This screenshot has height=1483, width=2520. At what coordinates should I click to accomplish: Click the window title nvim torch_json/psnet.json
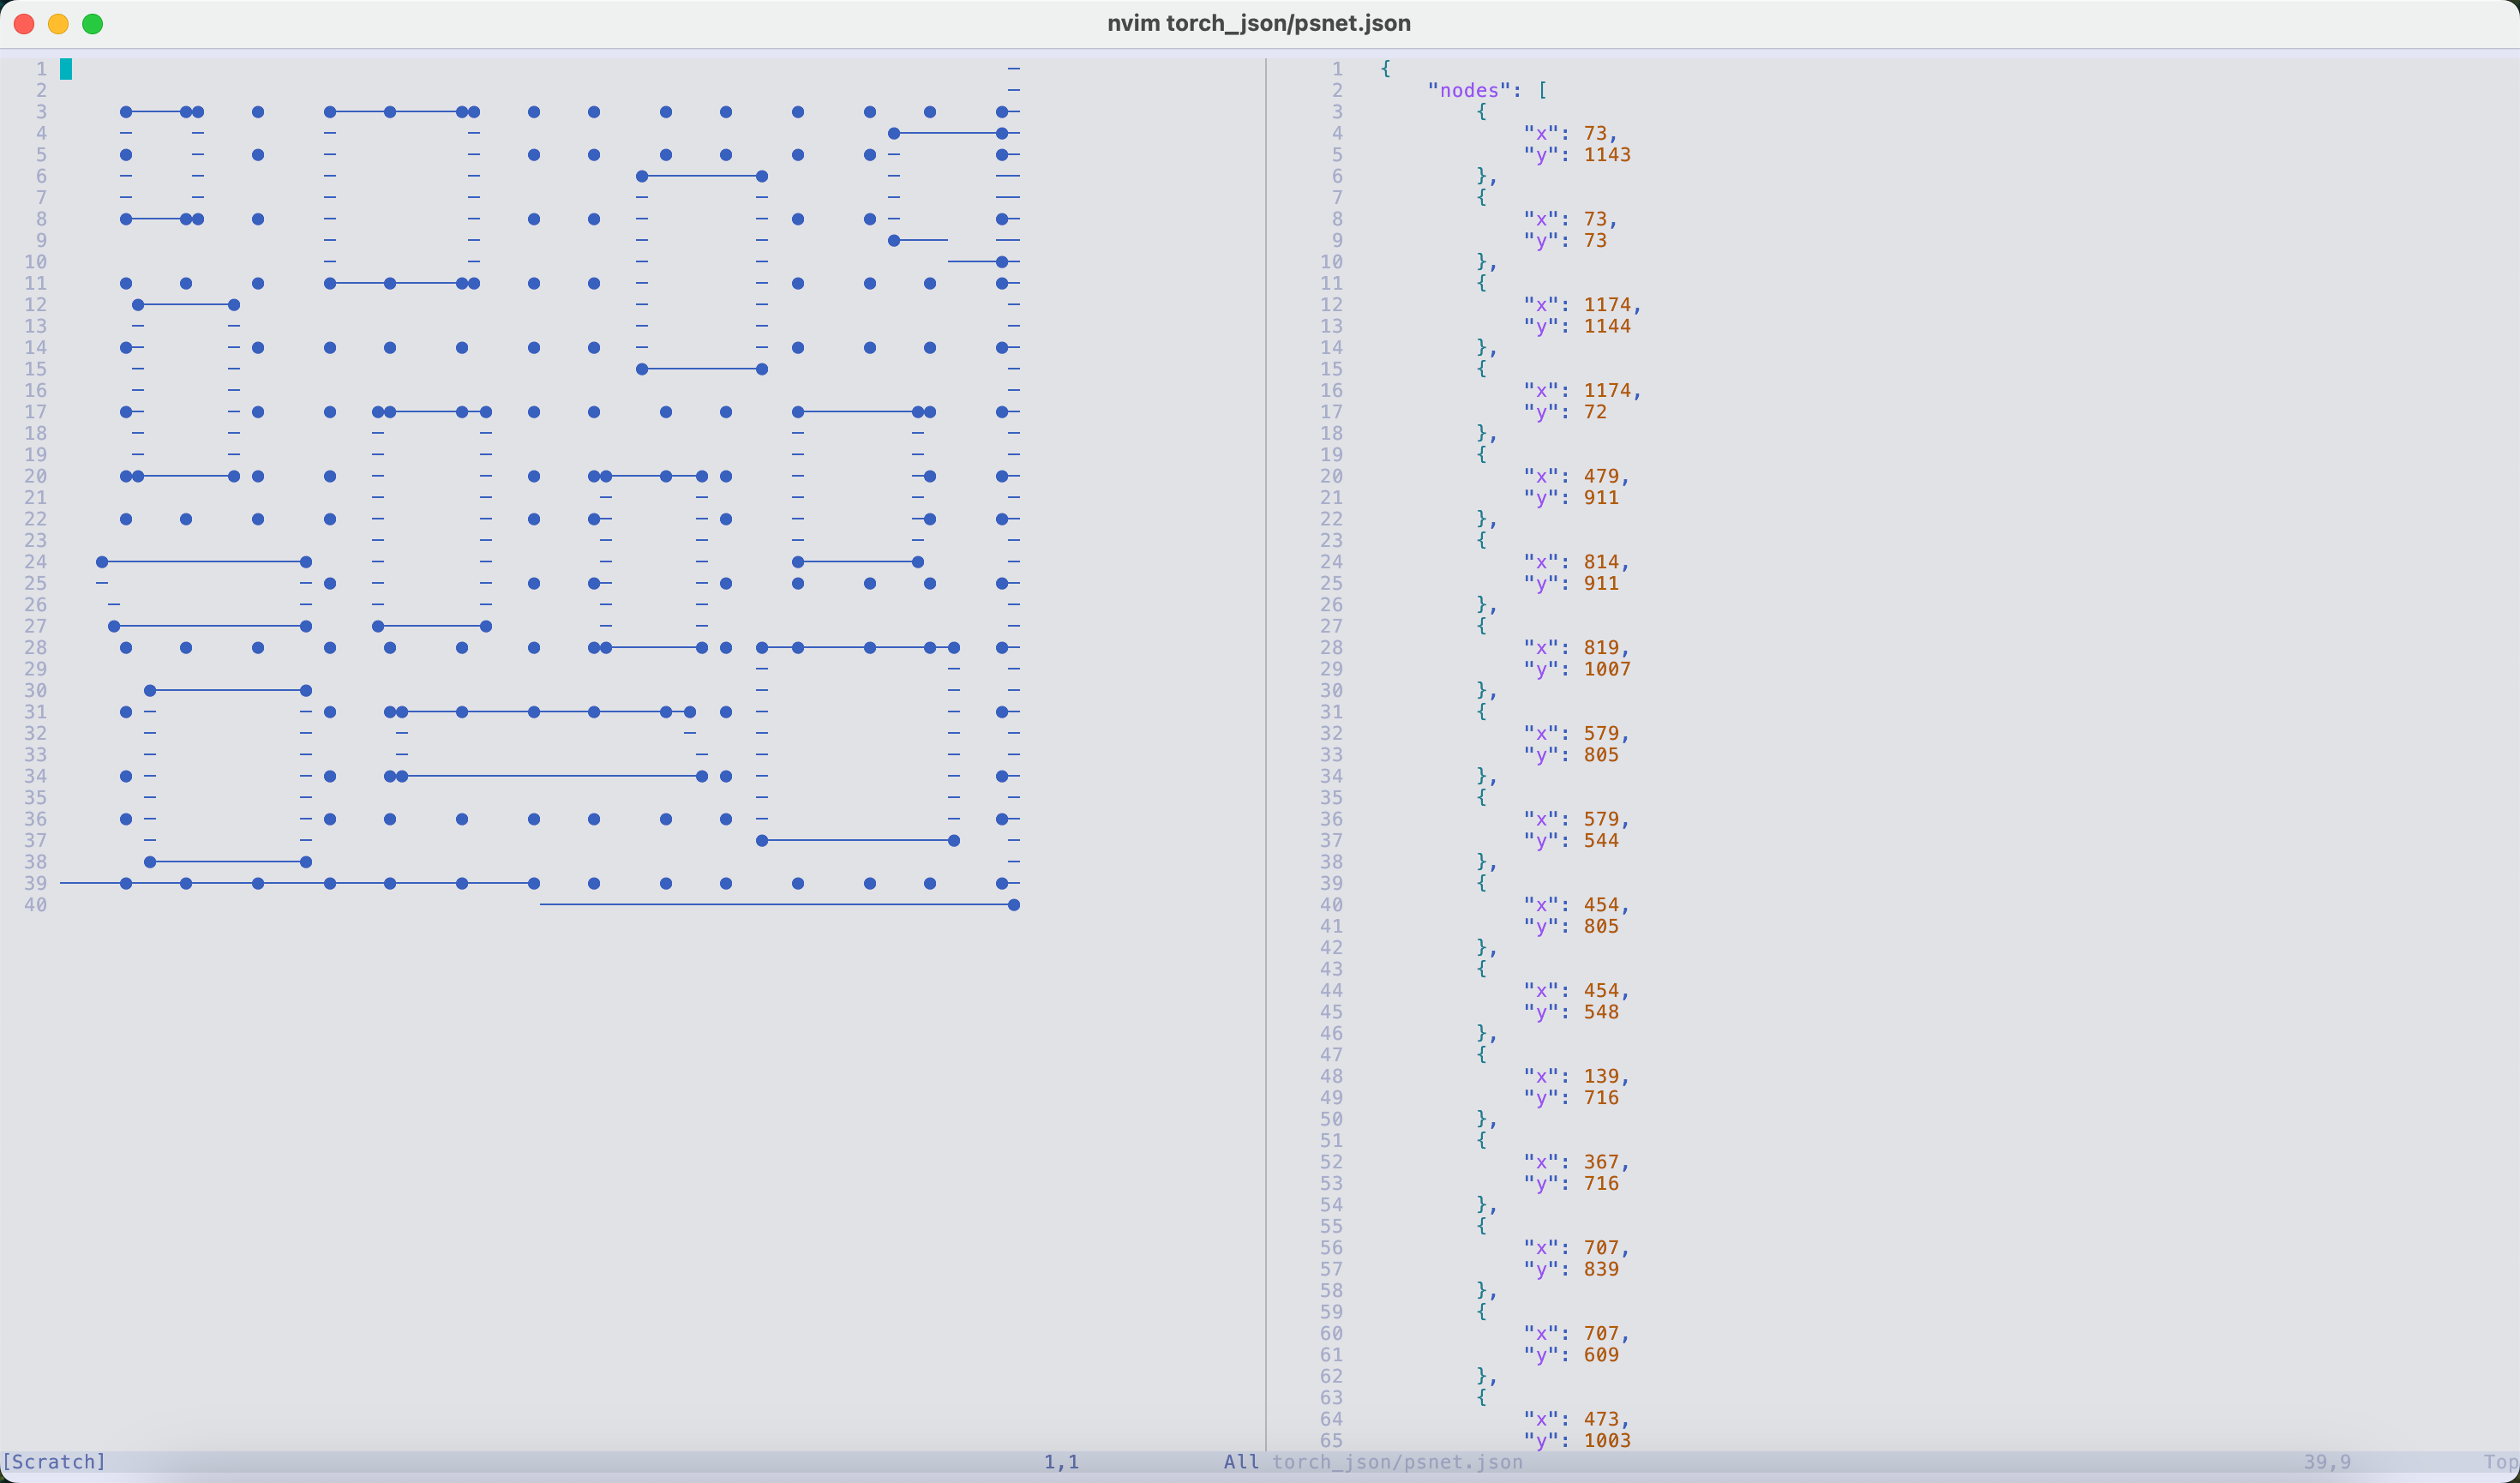coord(1258,23)
